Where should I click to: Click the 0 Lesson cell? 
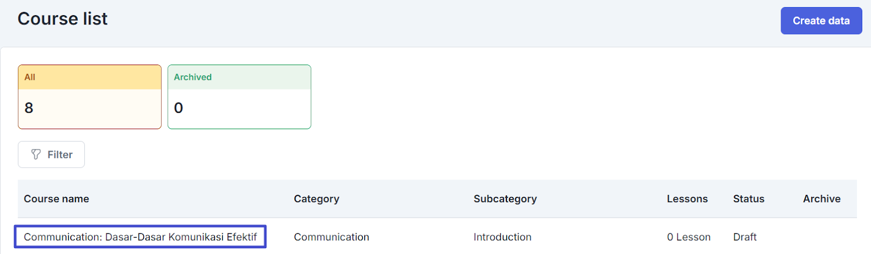689,237
